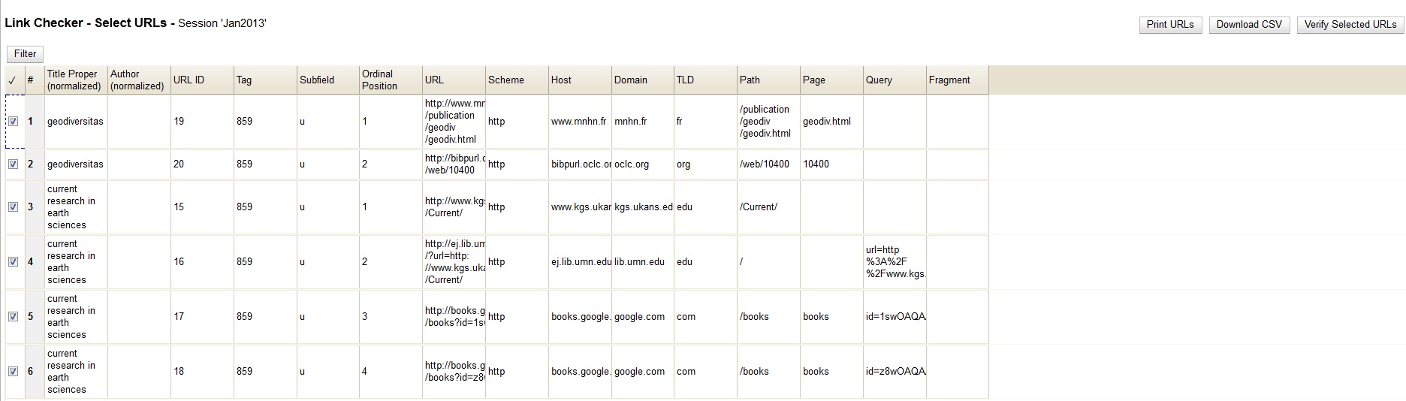The height and width of the screenshot is (401, 1406).
Task: Sort by Subfield column header
Action: click(x=328, y=80)
